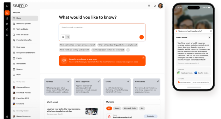Switch to the AI chat mode icon
Image resolution: width=221 pixels, height=119 pixels.
tap(68, 37)
